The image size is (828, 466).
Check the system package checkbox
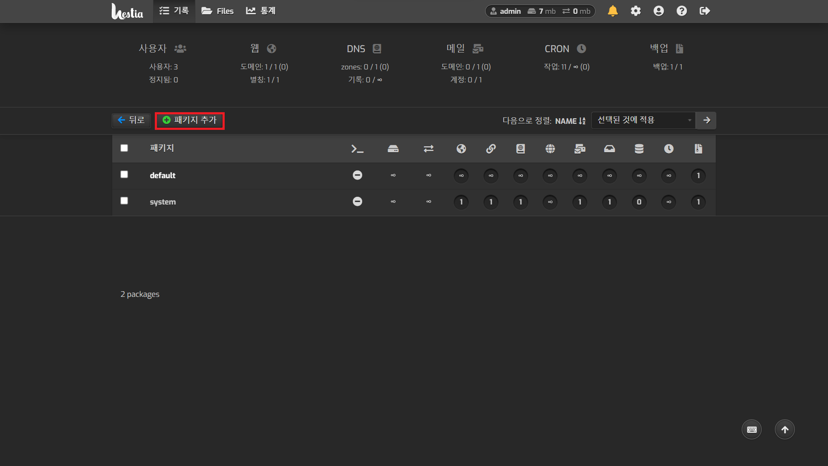coord(124,201)
